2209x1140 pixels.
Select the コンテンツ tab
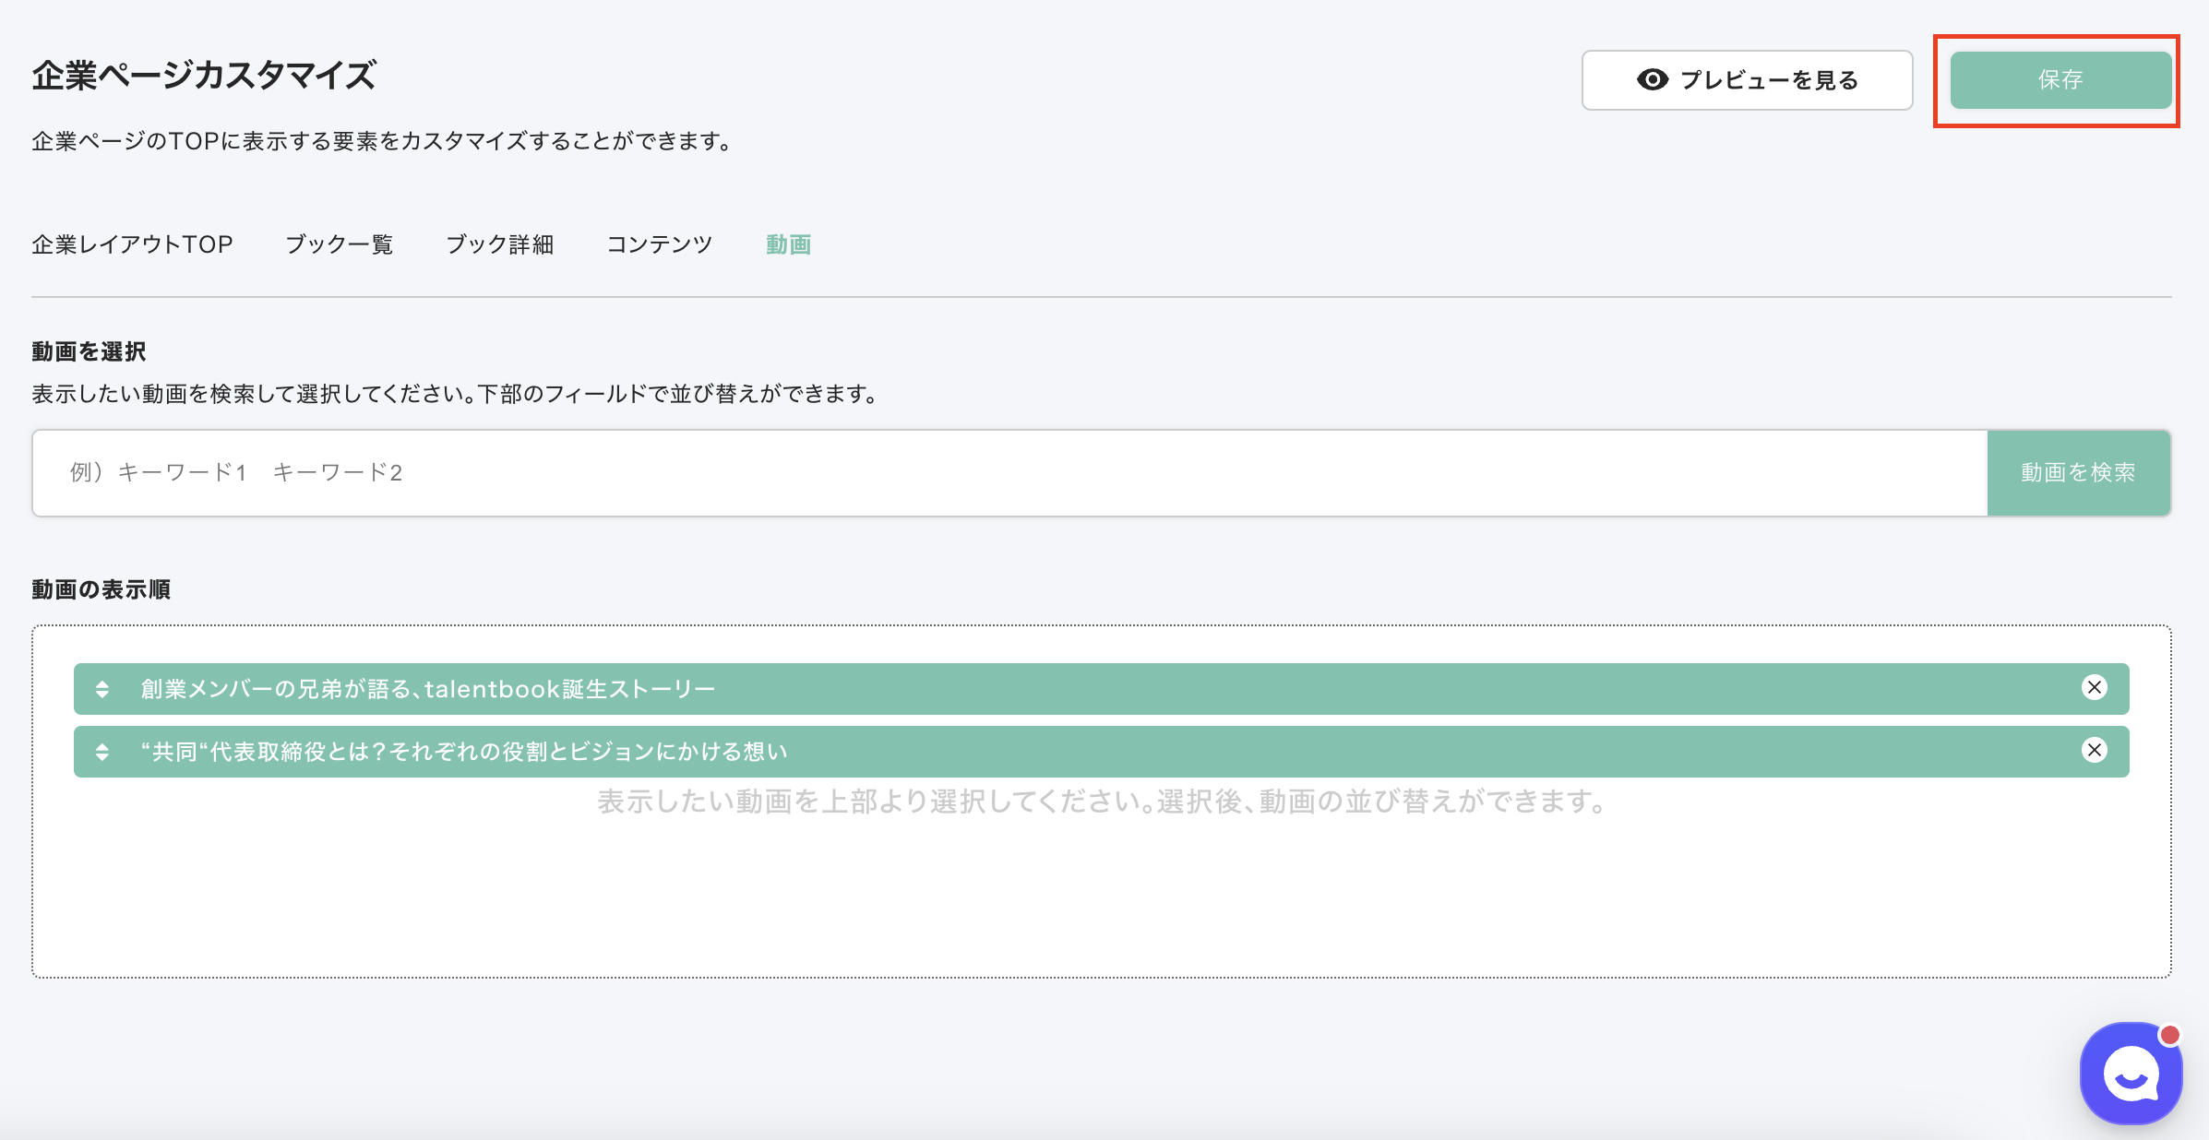pyautogui.click(x=659, y=244)
